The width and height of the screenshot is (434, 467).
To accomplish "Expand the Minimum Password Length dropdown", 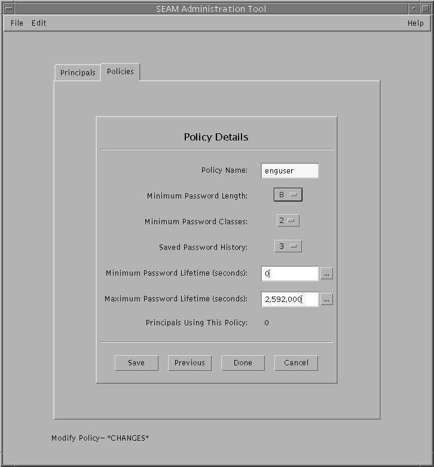I will [288, 195].
